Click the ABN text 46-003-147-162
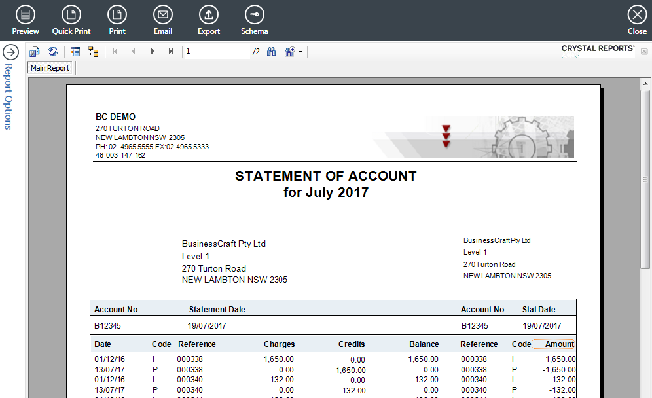 (120, 155)
